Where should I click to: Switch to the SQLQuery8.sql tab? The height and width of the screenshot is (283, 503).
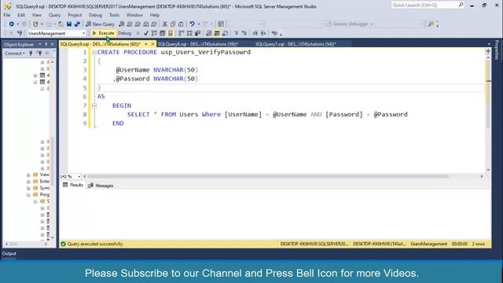pos(198,44)
